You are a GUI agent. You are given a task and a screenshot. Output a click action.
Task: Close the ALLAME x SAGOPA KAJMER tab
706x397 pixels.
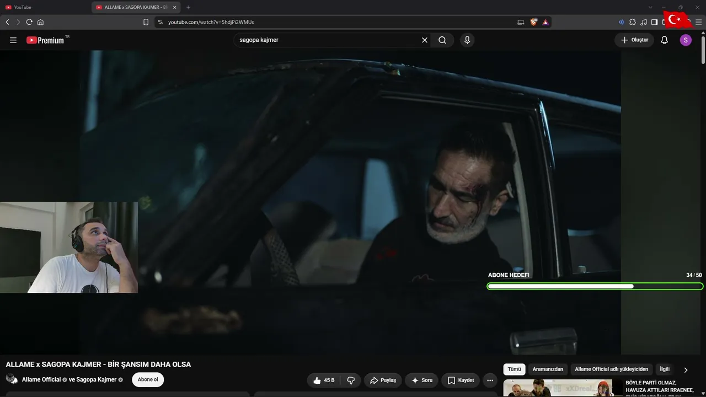click(x=175, y=7)
